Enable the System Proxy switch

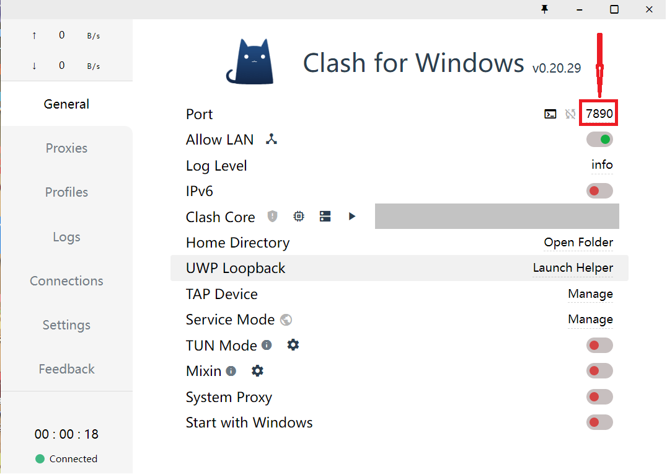coord(599,397)
